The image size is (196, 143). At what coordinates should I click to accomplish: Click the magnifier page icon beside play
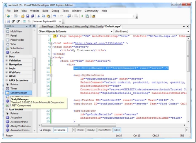click(87, 16)
